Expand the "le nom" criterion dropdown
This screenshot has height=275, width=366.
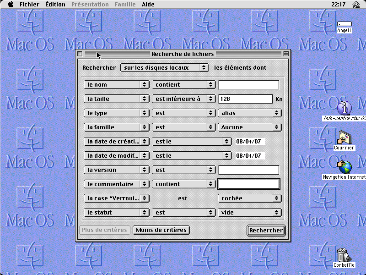(117, 85)
